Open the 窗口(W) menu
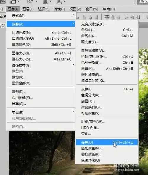The width and height of the screenshot is (148, 175). 92,9
